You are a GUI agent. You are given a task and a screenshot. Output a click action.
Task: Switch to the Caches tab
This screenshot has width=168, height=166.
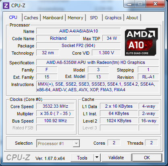(x=31, y=18)
